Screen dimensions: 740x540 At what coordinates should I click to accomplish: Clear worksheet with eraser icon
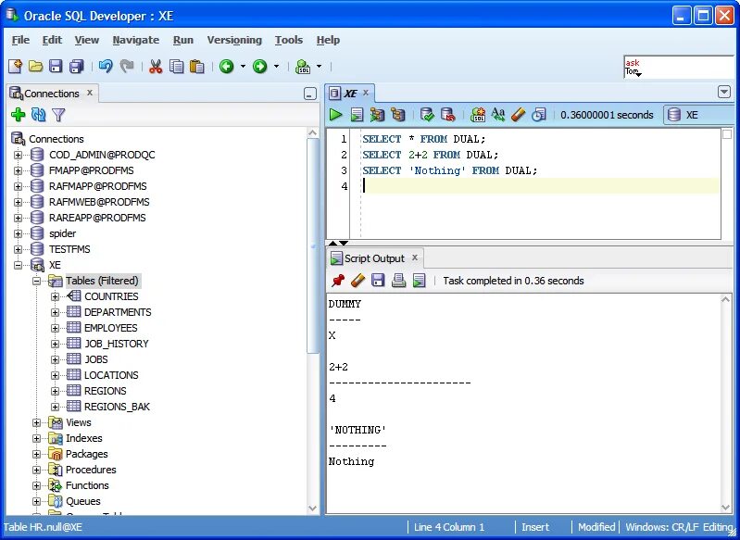pos(519,115)
